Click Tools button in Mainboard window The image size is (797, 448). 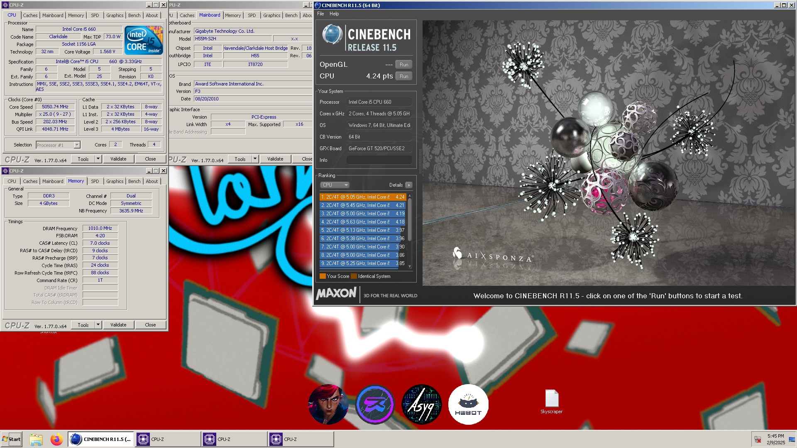(x=240, y=159)
